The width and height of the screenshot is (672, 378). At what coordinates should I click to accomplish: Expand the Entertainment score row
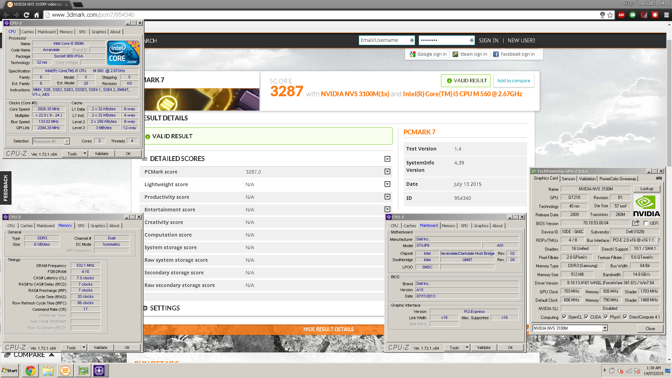[x=387, y=209]
